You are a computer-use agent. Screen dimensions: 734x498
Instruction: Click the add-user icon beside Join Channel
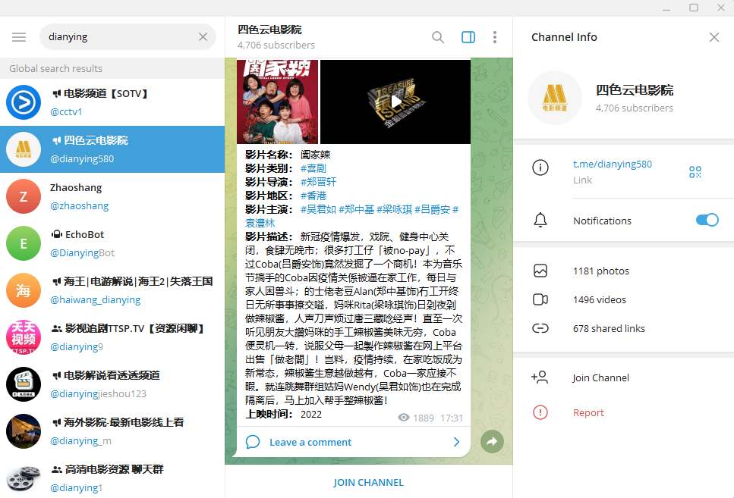(x=540, y=377)
